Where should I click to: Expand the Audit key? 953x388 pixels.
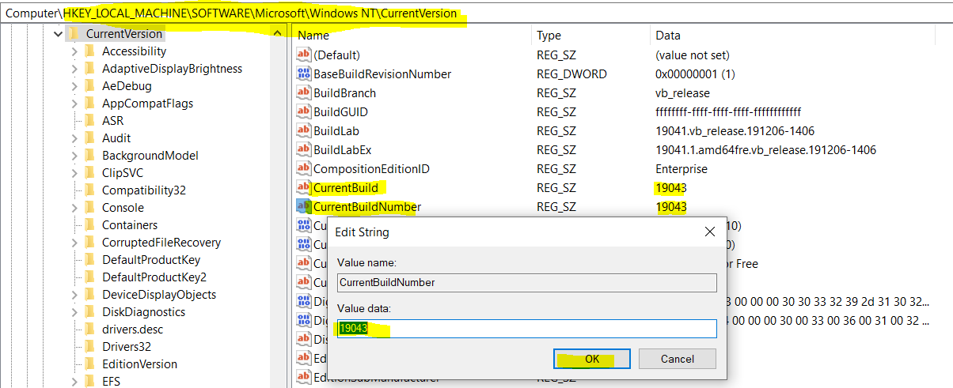[x=74, y=138]
